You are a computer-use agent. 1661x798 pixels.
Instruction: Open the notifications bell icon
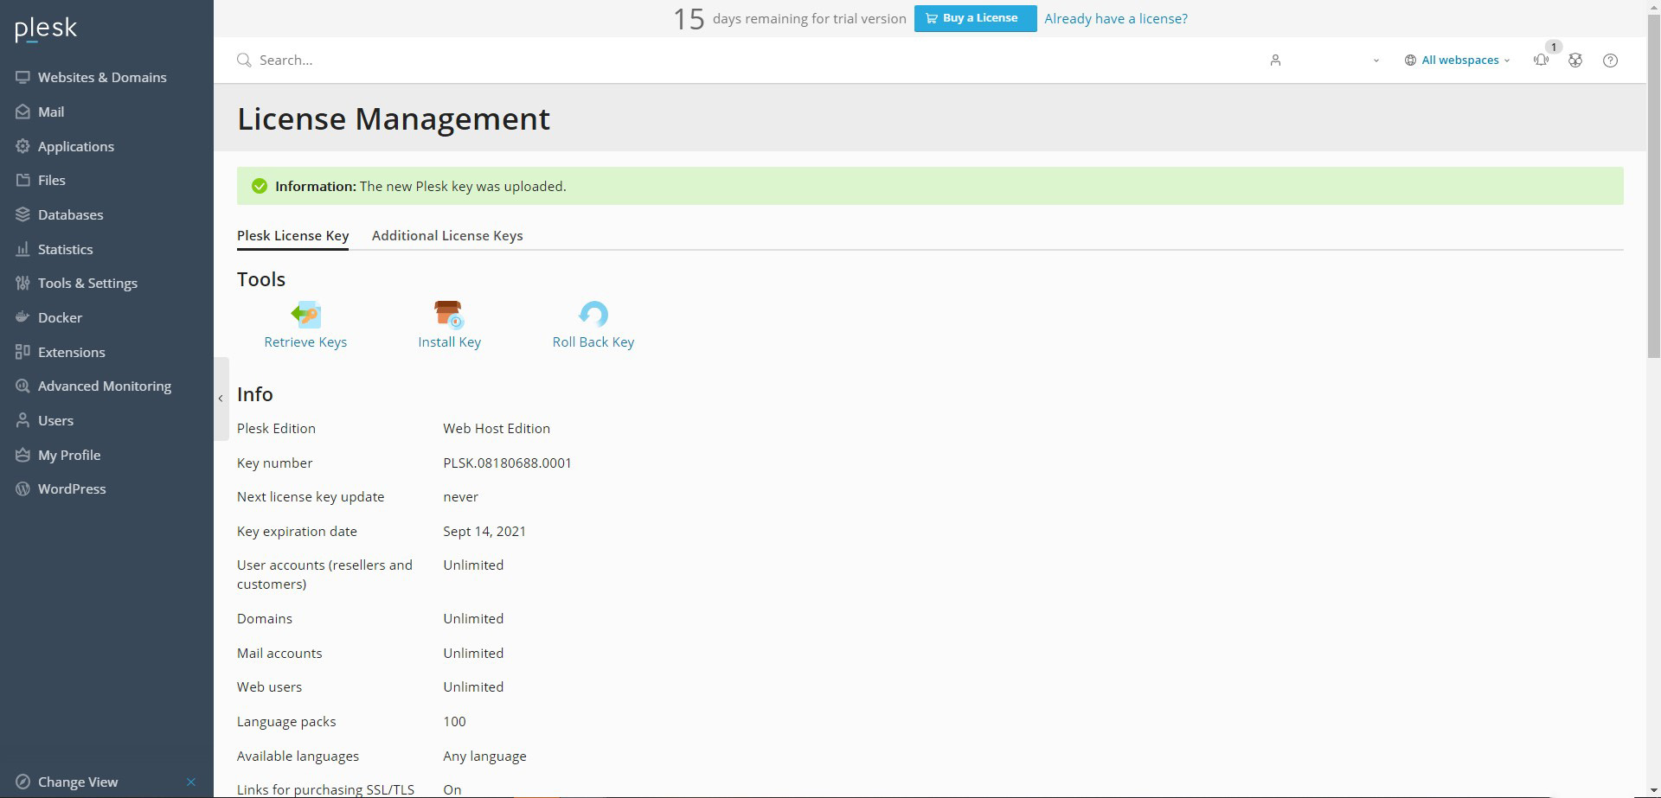(x=1541, y=61)
